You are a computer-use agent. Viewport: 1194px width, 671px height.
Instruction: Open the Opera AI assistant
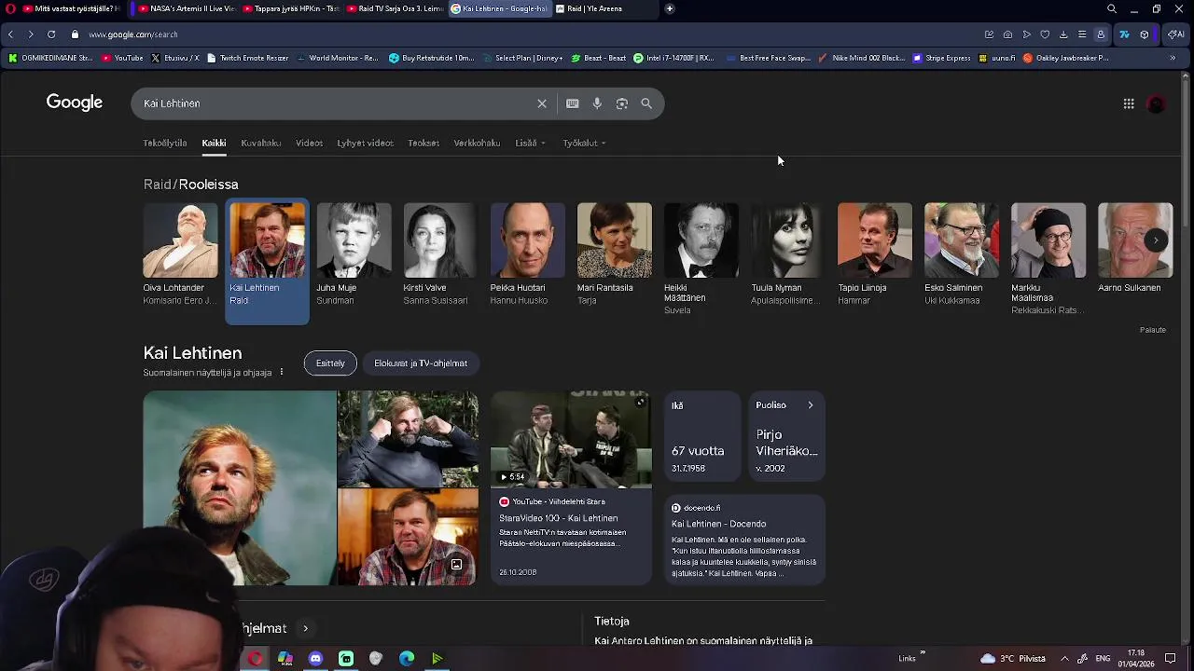click(x=1176, y=34)
